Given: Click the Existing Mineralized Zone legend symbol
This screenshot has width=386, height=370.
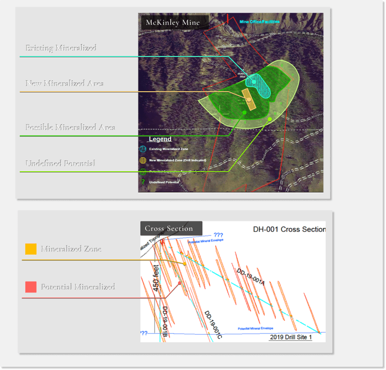Looking at the screenshot, I should [x=143, y=148].
